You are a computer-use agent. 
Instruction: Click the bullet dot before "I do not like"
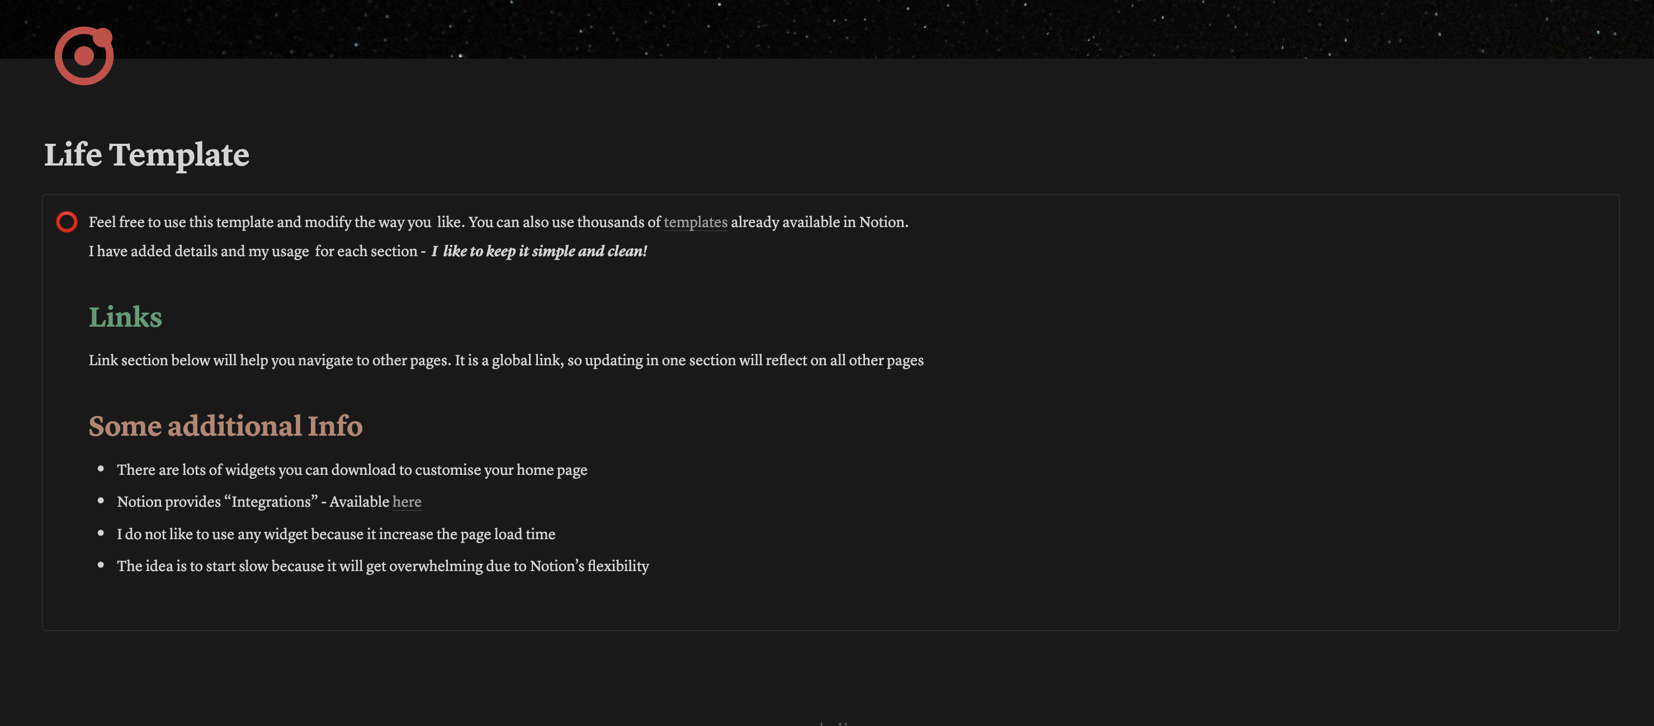(x=101, y=533)
